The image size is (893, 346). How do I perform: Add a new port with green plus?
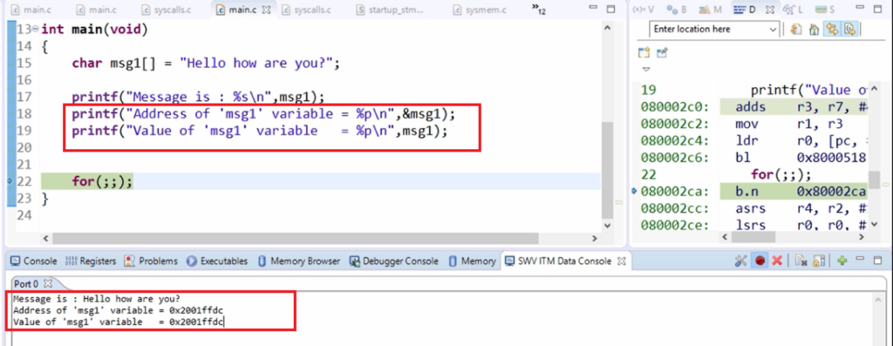[842, 260]
